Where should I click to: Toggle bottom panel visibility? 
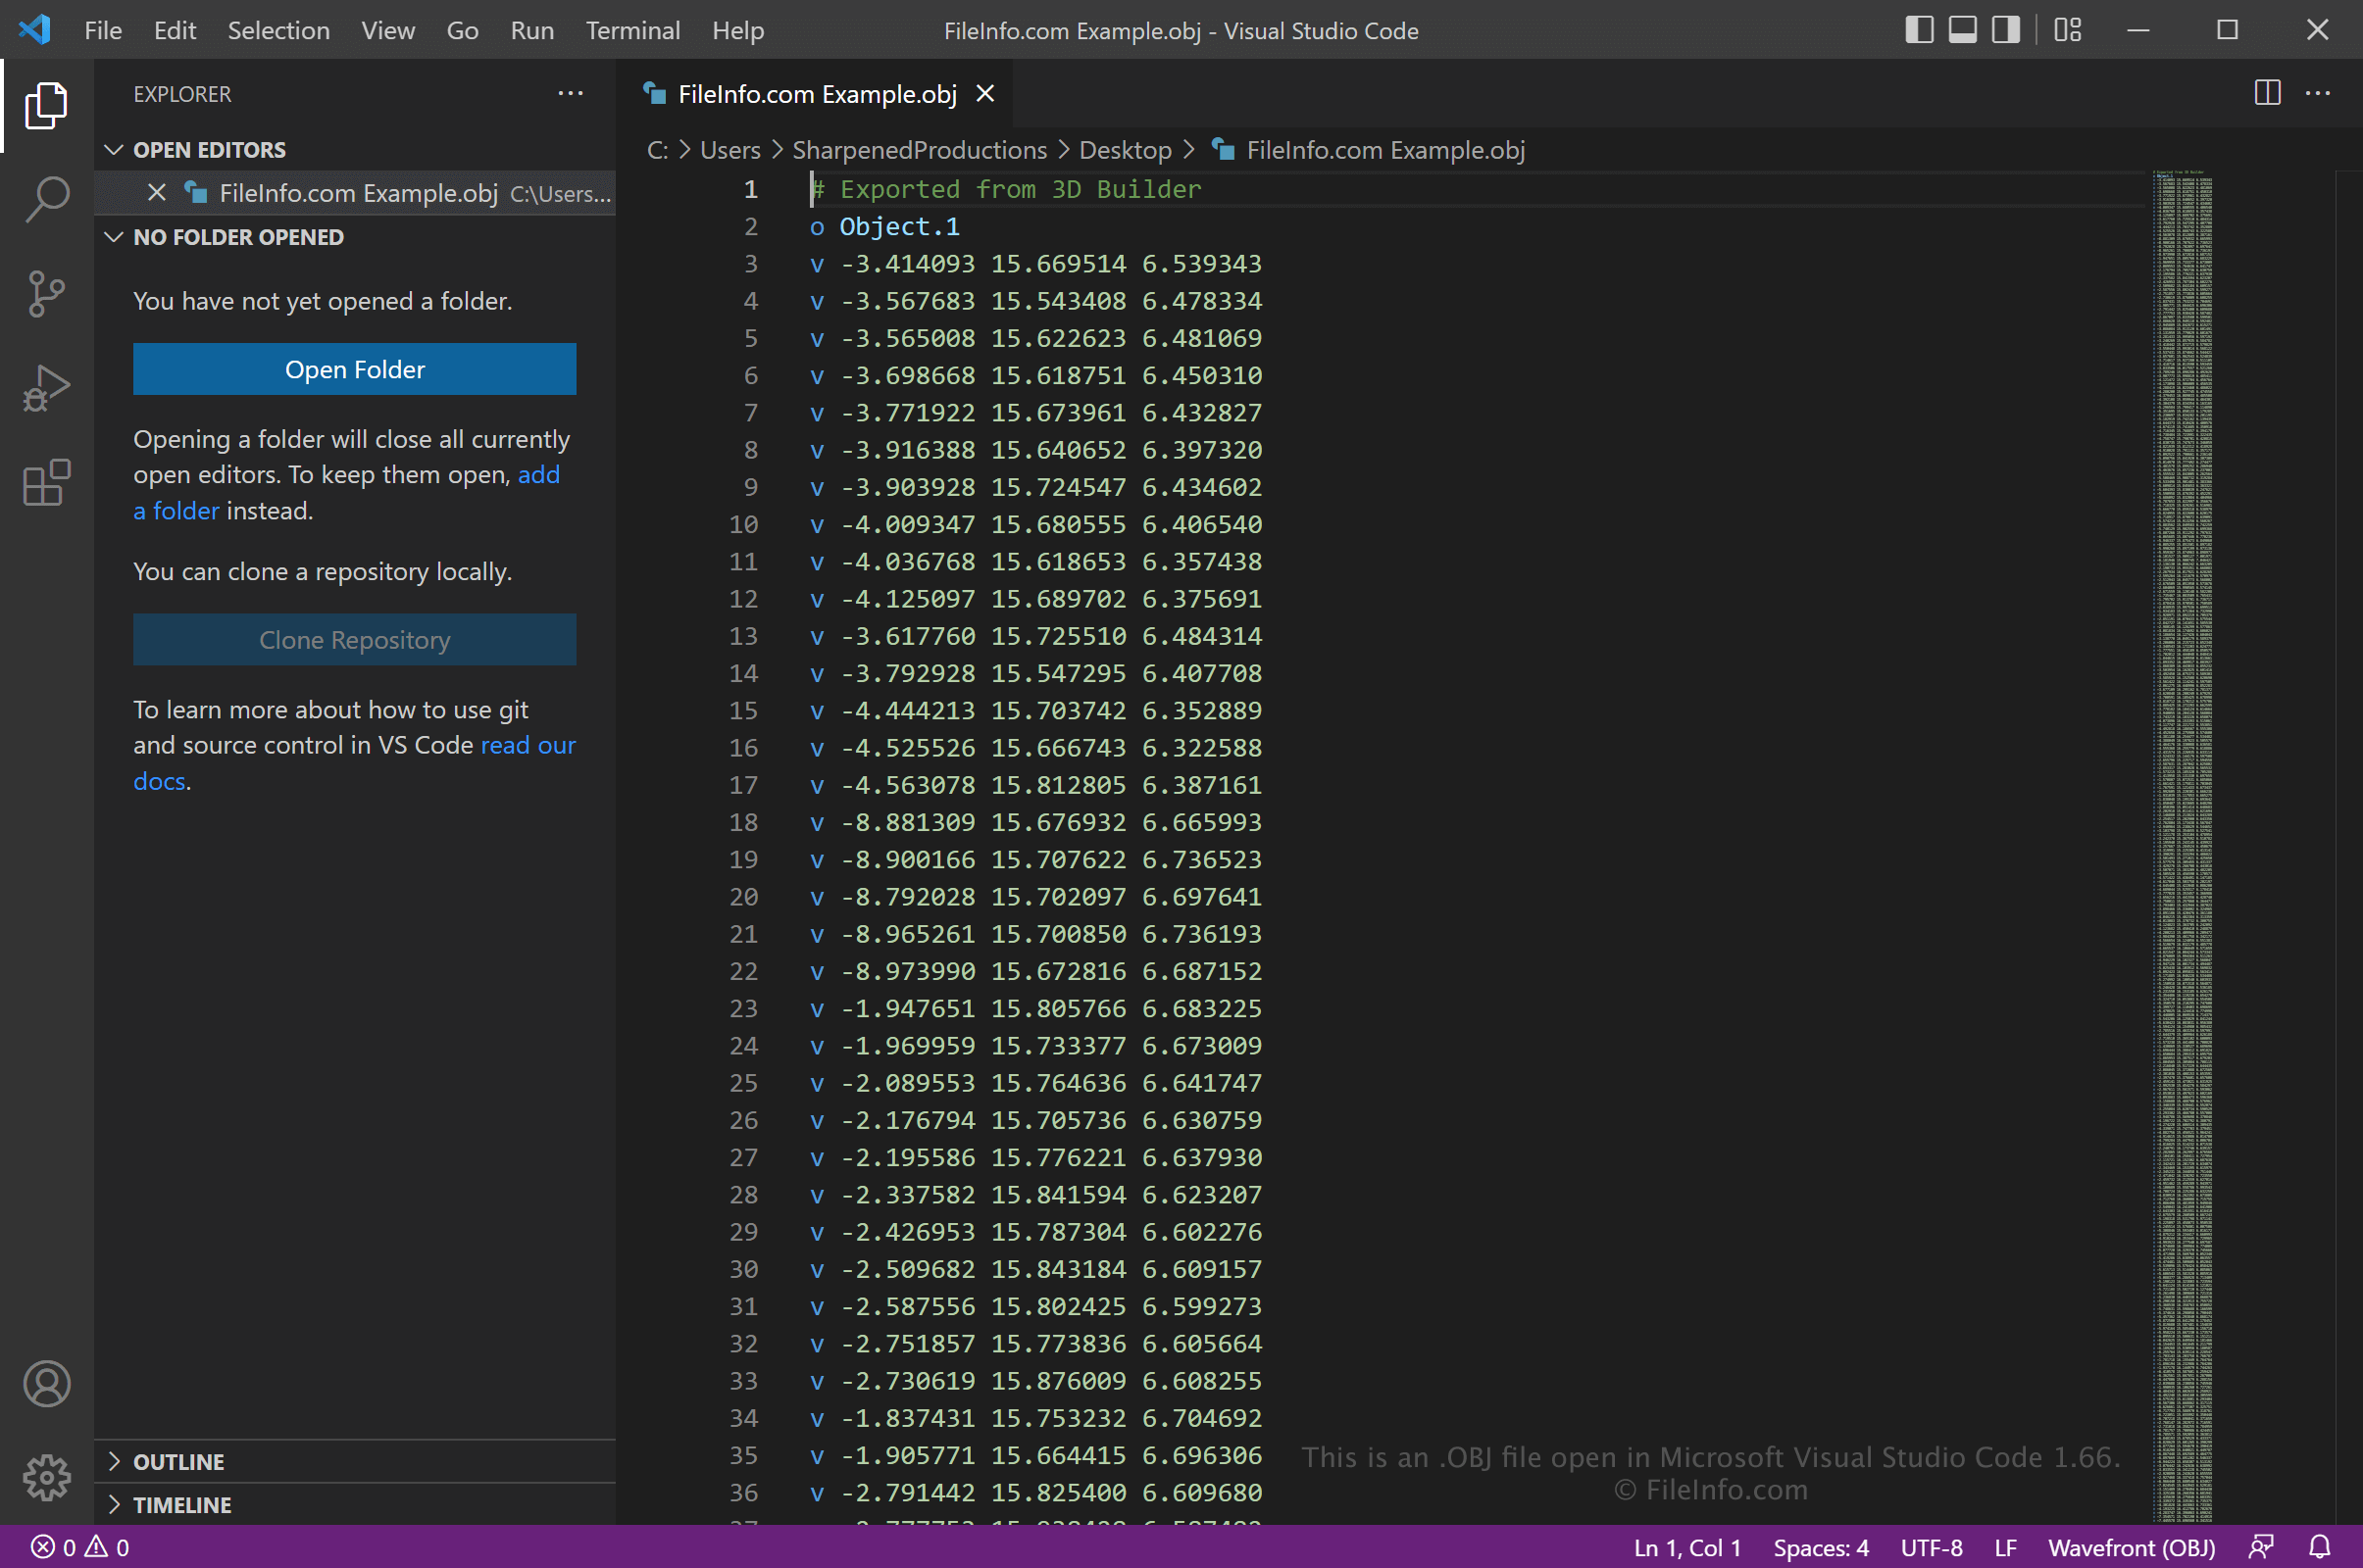coord(1963,30)
